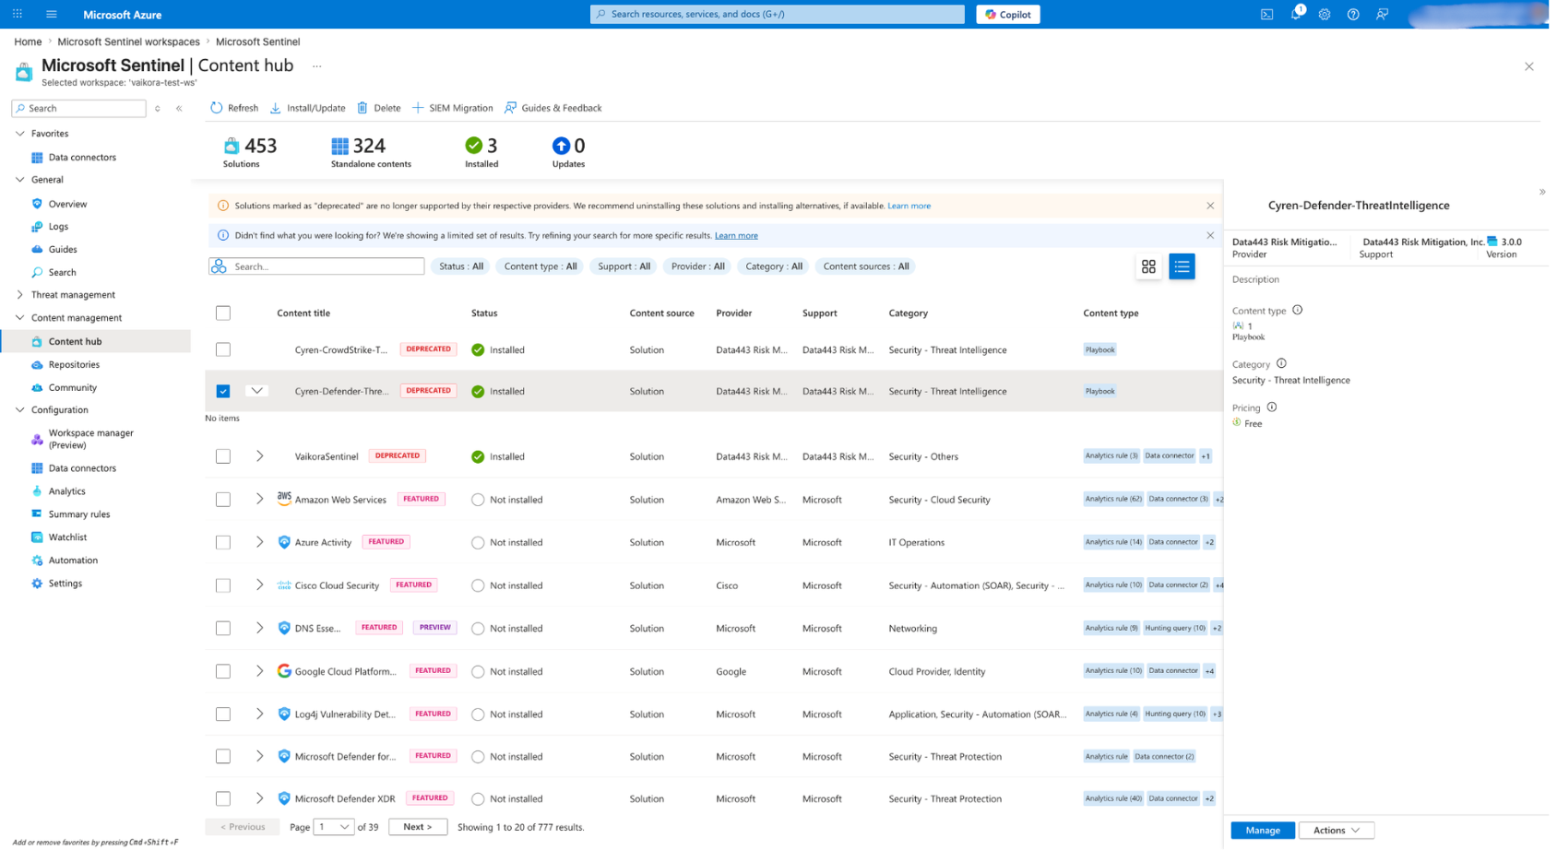Uncheck the Cyren-Defender-Thre... row checkbox

point(223,391)
